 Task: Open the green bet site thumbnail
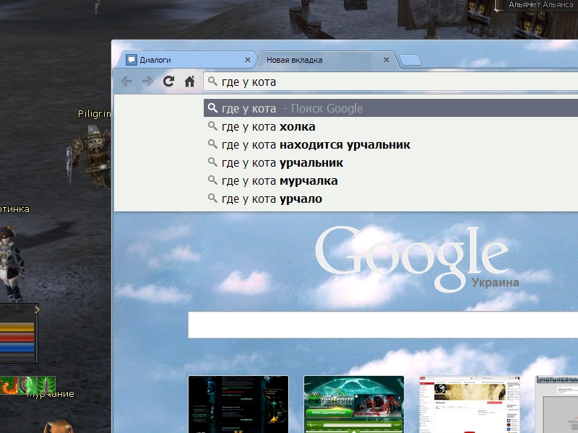point(354,404)
